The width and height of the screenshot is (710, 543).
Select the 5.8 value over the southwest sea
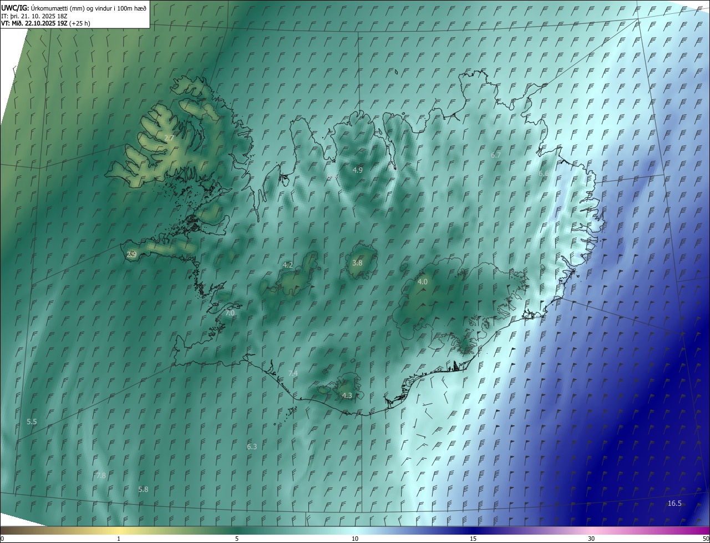click(143, 490)
